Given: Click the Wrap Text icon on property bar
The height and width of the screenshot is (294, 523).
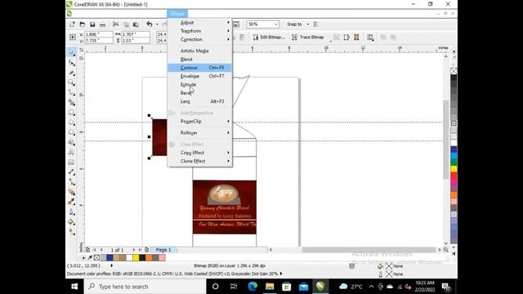Looking at the screenshot, I should click(370, 38).
